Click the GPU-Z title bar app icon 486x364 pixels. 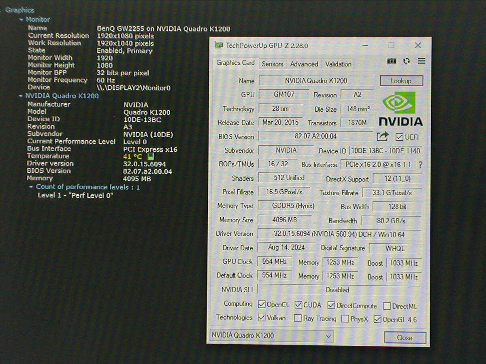[x=219, y=45]
